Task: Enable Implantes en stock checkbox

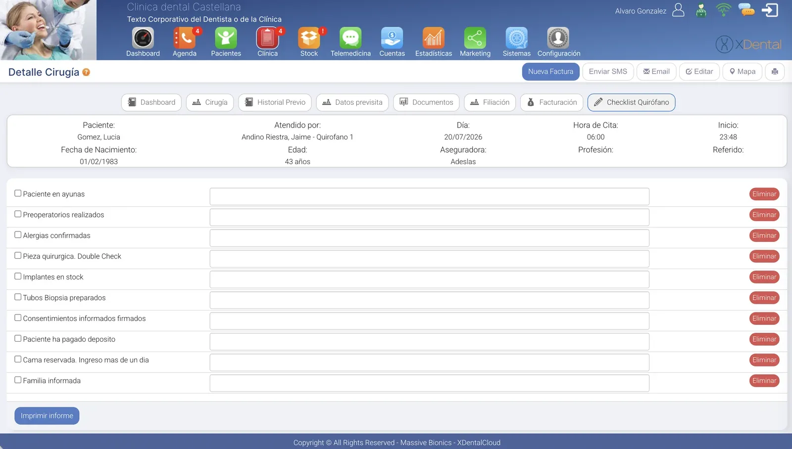Action: (x=18, y=276)
